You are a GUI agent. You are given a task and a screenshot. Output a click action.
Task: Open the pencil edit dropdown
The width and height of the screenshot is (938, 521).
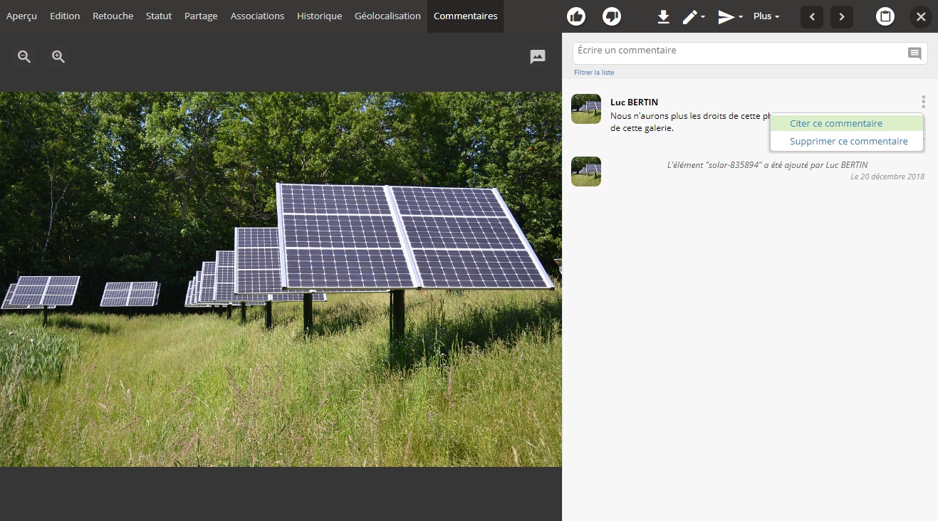(693, 16)
